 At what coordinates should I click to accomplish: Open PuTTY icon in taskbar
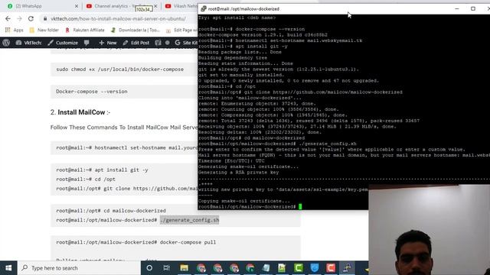point(347,268)
